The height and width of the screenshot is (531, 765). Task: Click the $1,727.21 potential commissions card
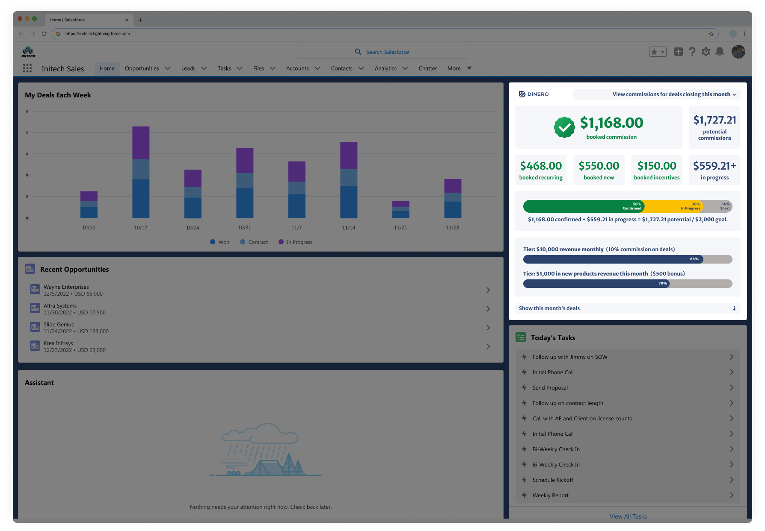click(715, 127)
